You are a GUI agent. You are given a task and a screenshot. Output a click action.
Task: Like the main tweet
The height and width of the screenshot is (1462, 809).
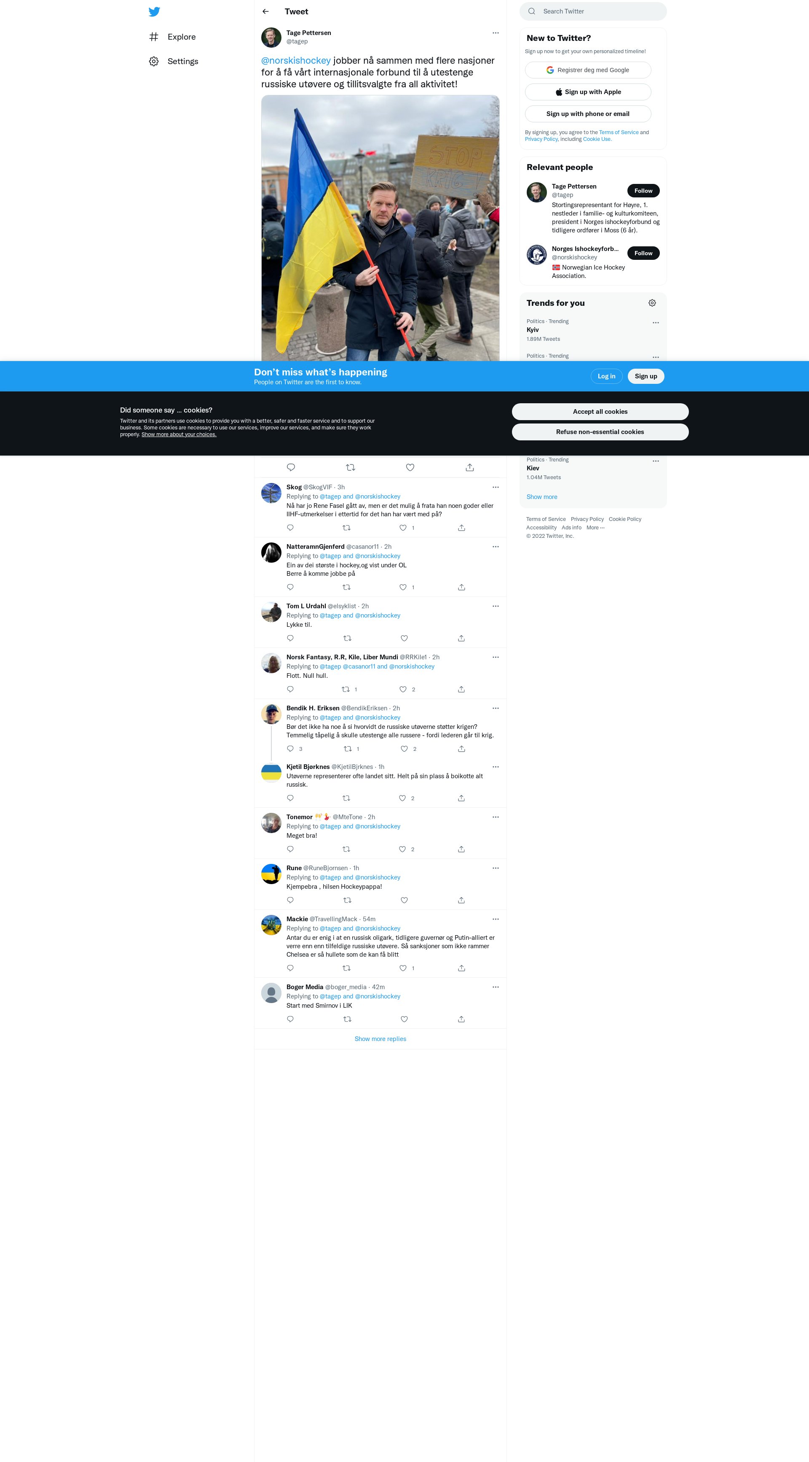410,467
